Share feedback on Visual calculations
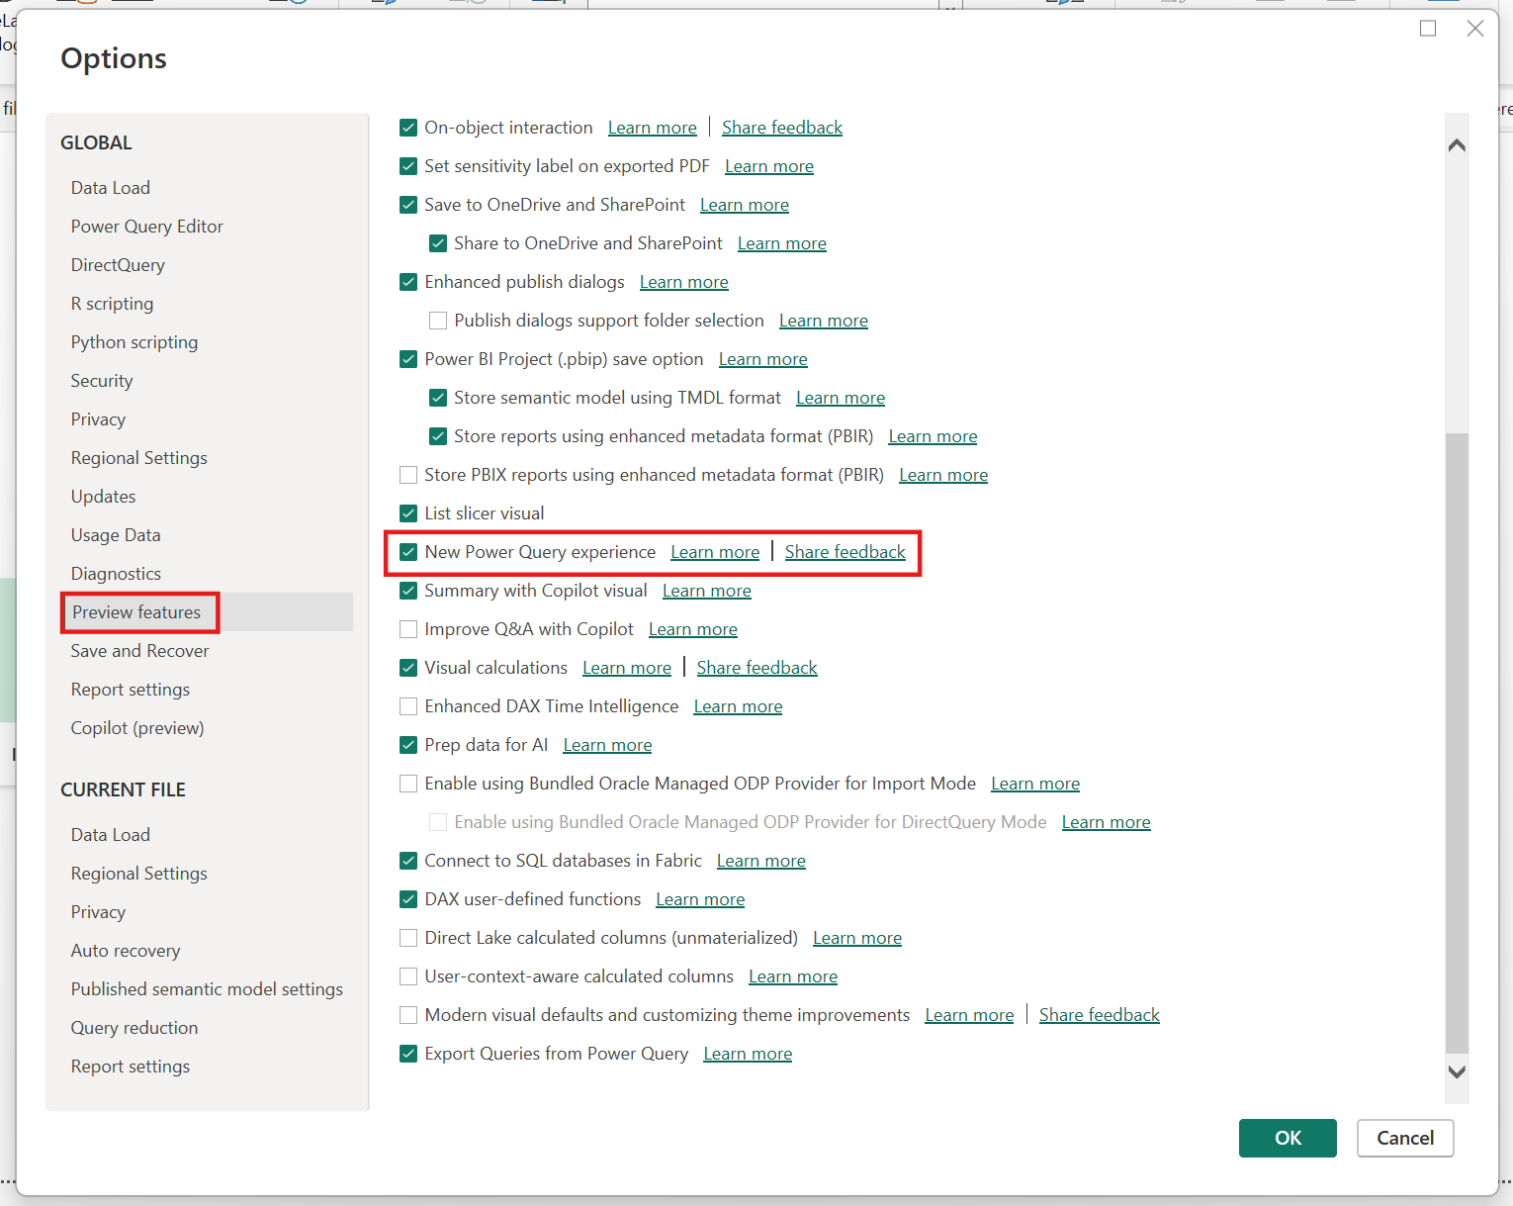Screen dimensions: 1513x1206 pyautogui.click(x=757, y=668)
